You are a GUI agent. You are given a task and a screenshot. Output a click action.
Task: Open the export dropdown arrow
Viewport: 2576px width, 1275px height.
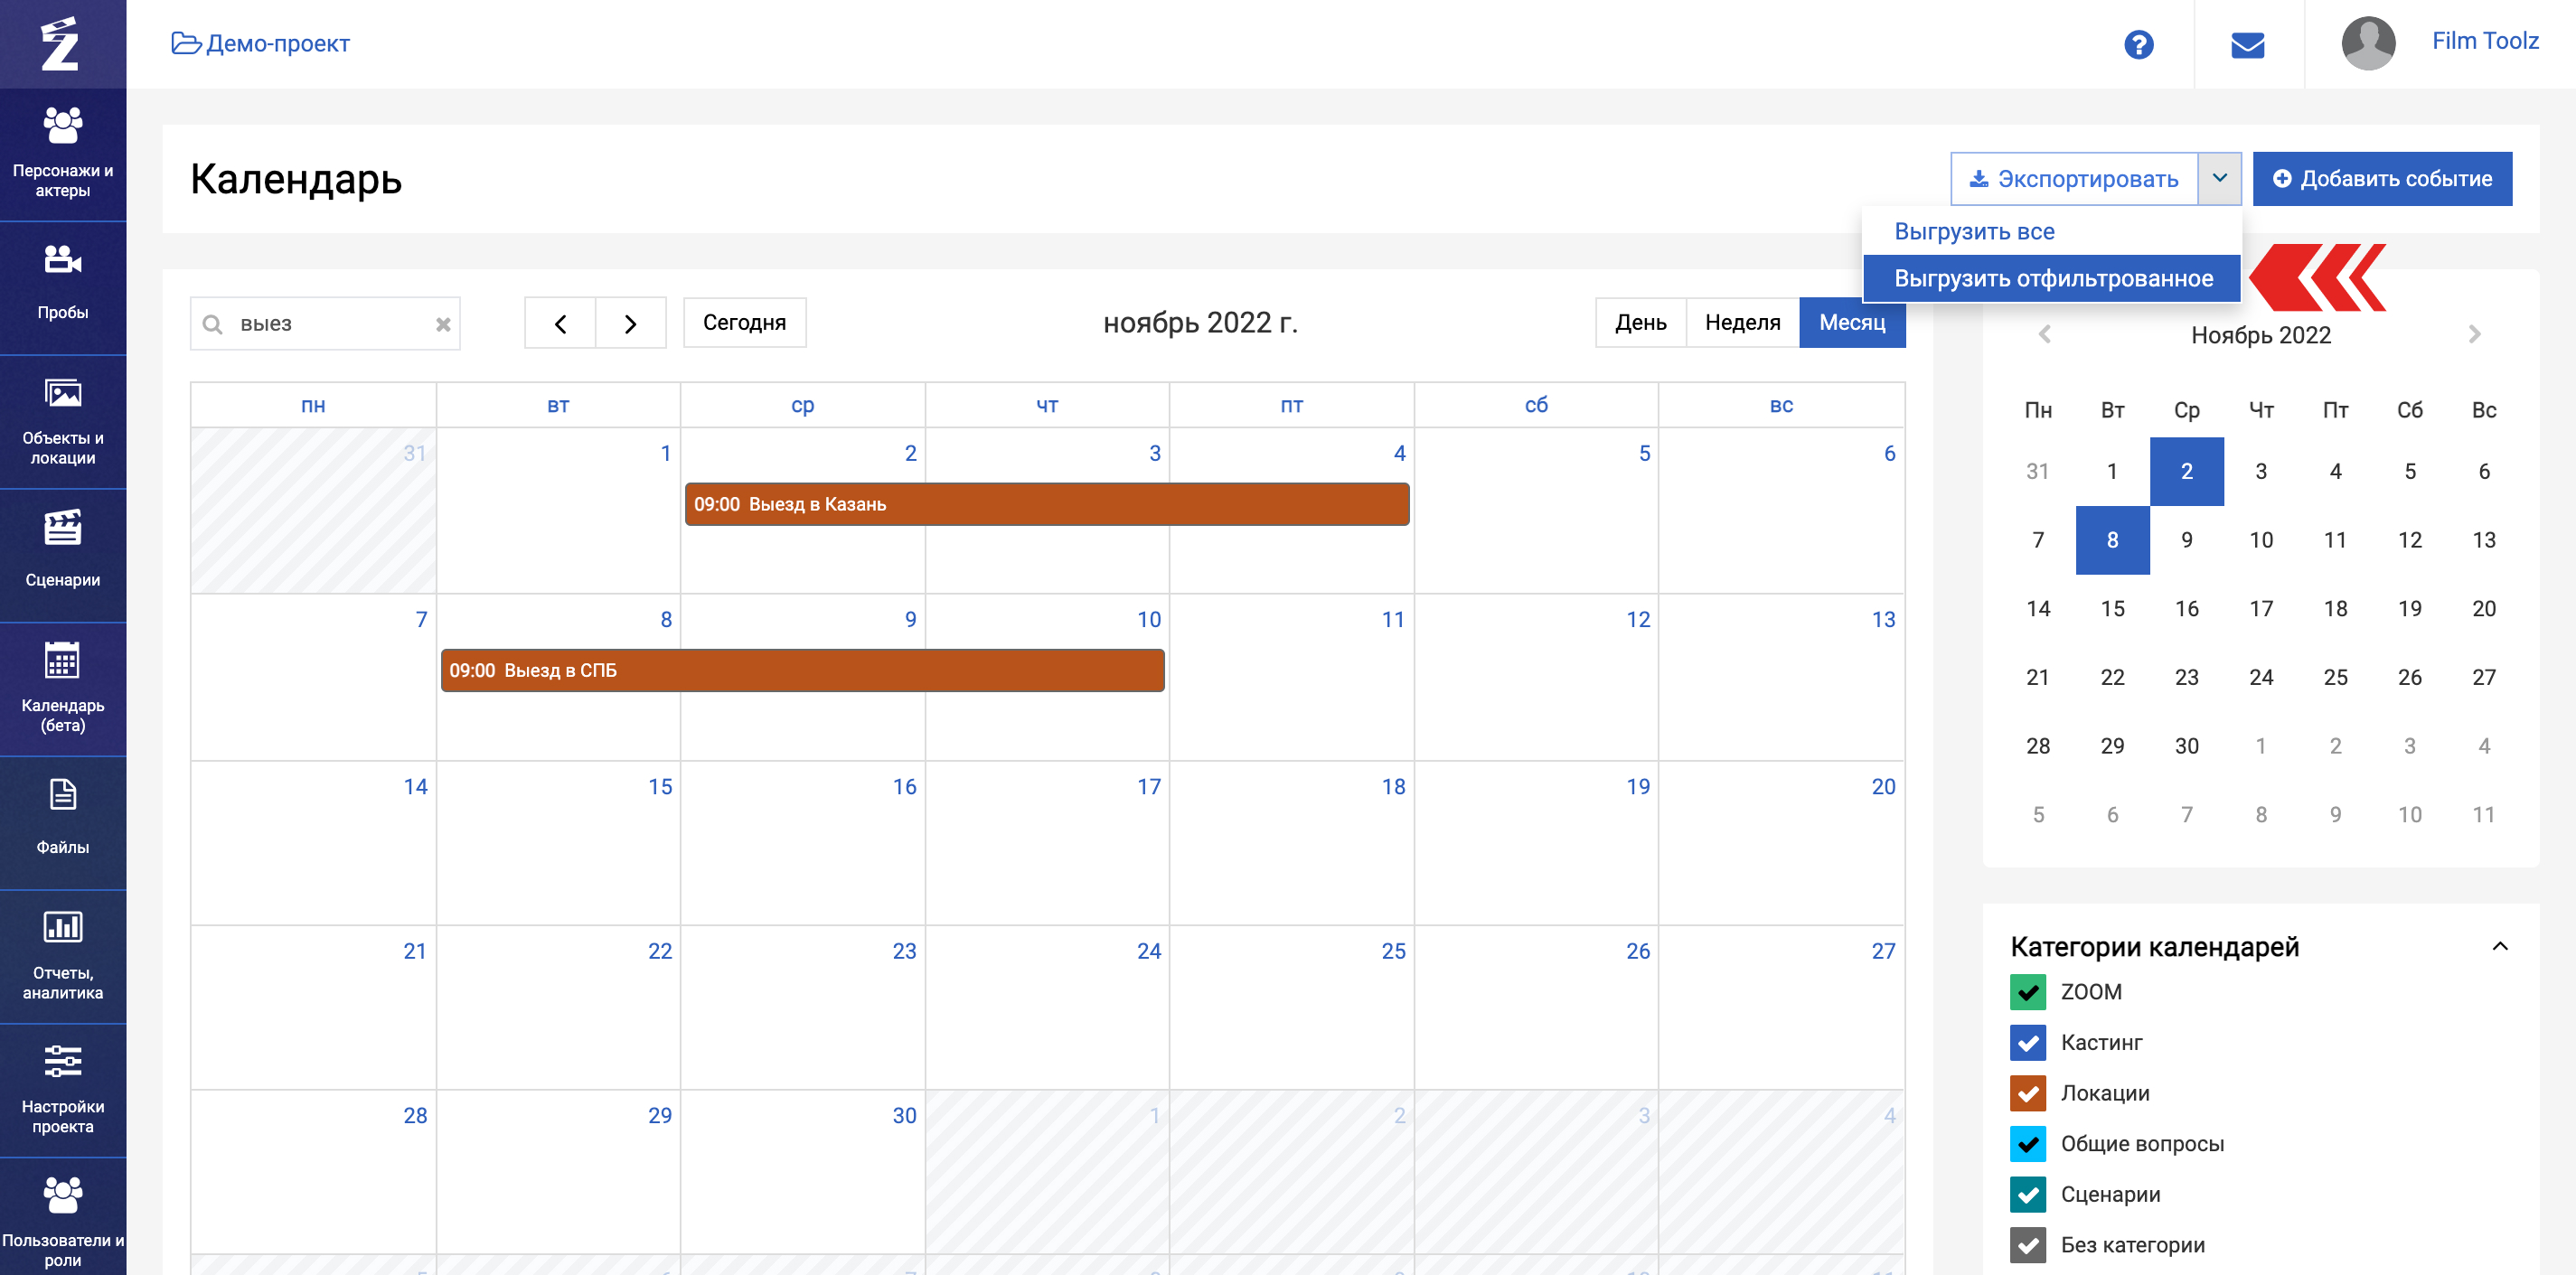(x=2219, y=179)
